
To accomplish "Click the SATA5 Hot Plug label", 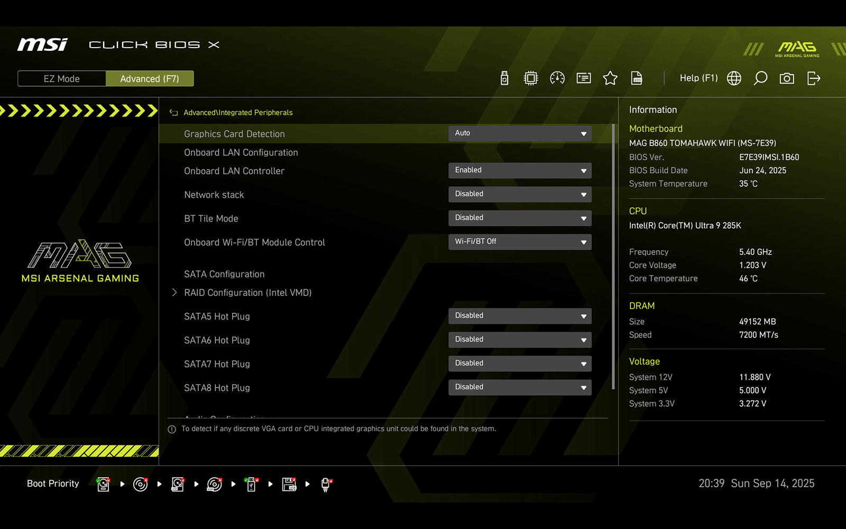I will point(217,317).
